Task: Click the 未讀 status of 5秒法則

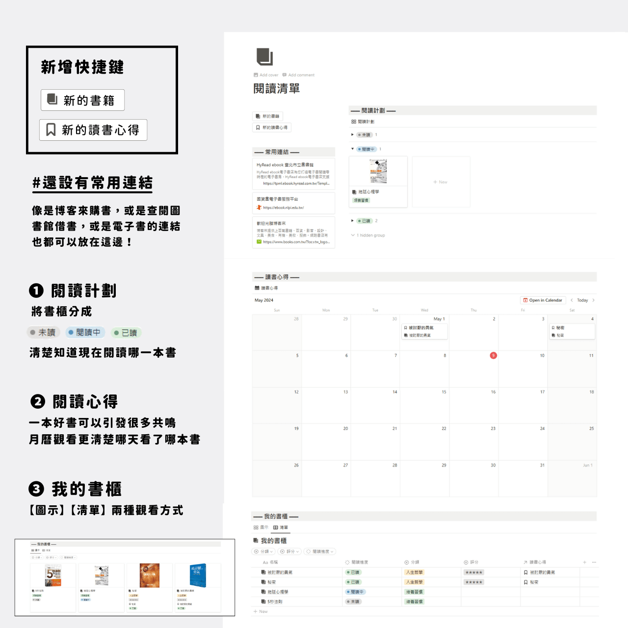Action: (x=353, y=602)
